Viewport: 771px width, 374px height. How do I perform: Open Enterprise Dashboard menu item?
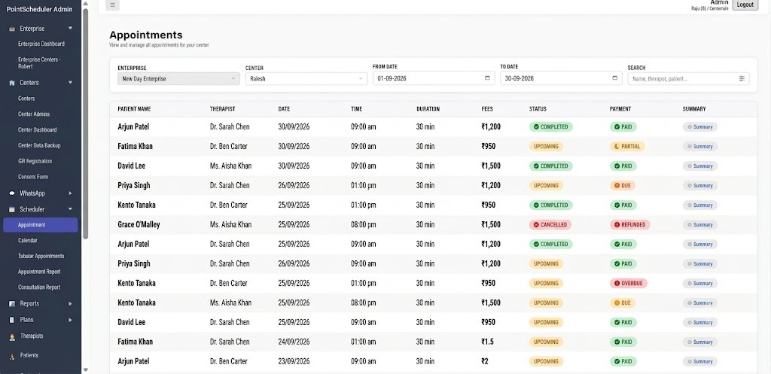[x=41, y=44]
